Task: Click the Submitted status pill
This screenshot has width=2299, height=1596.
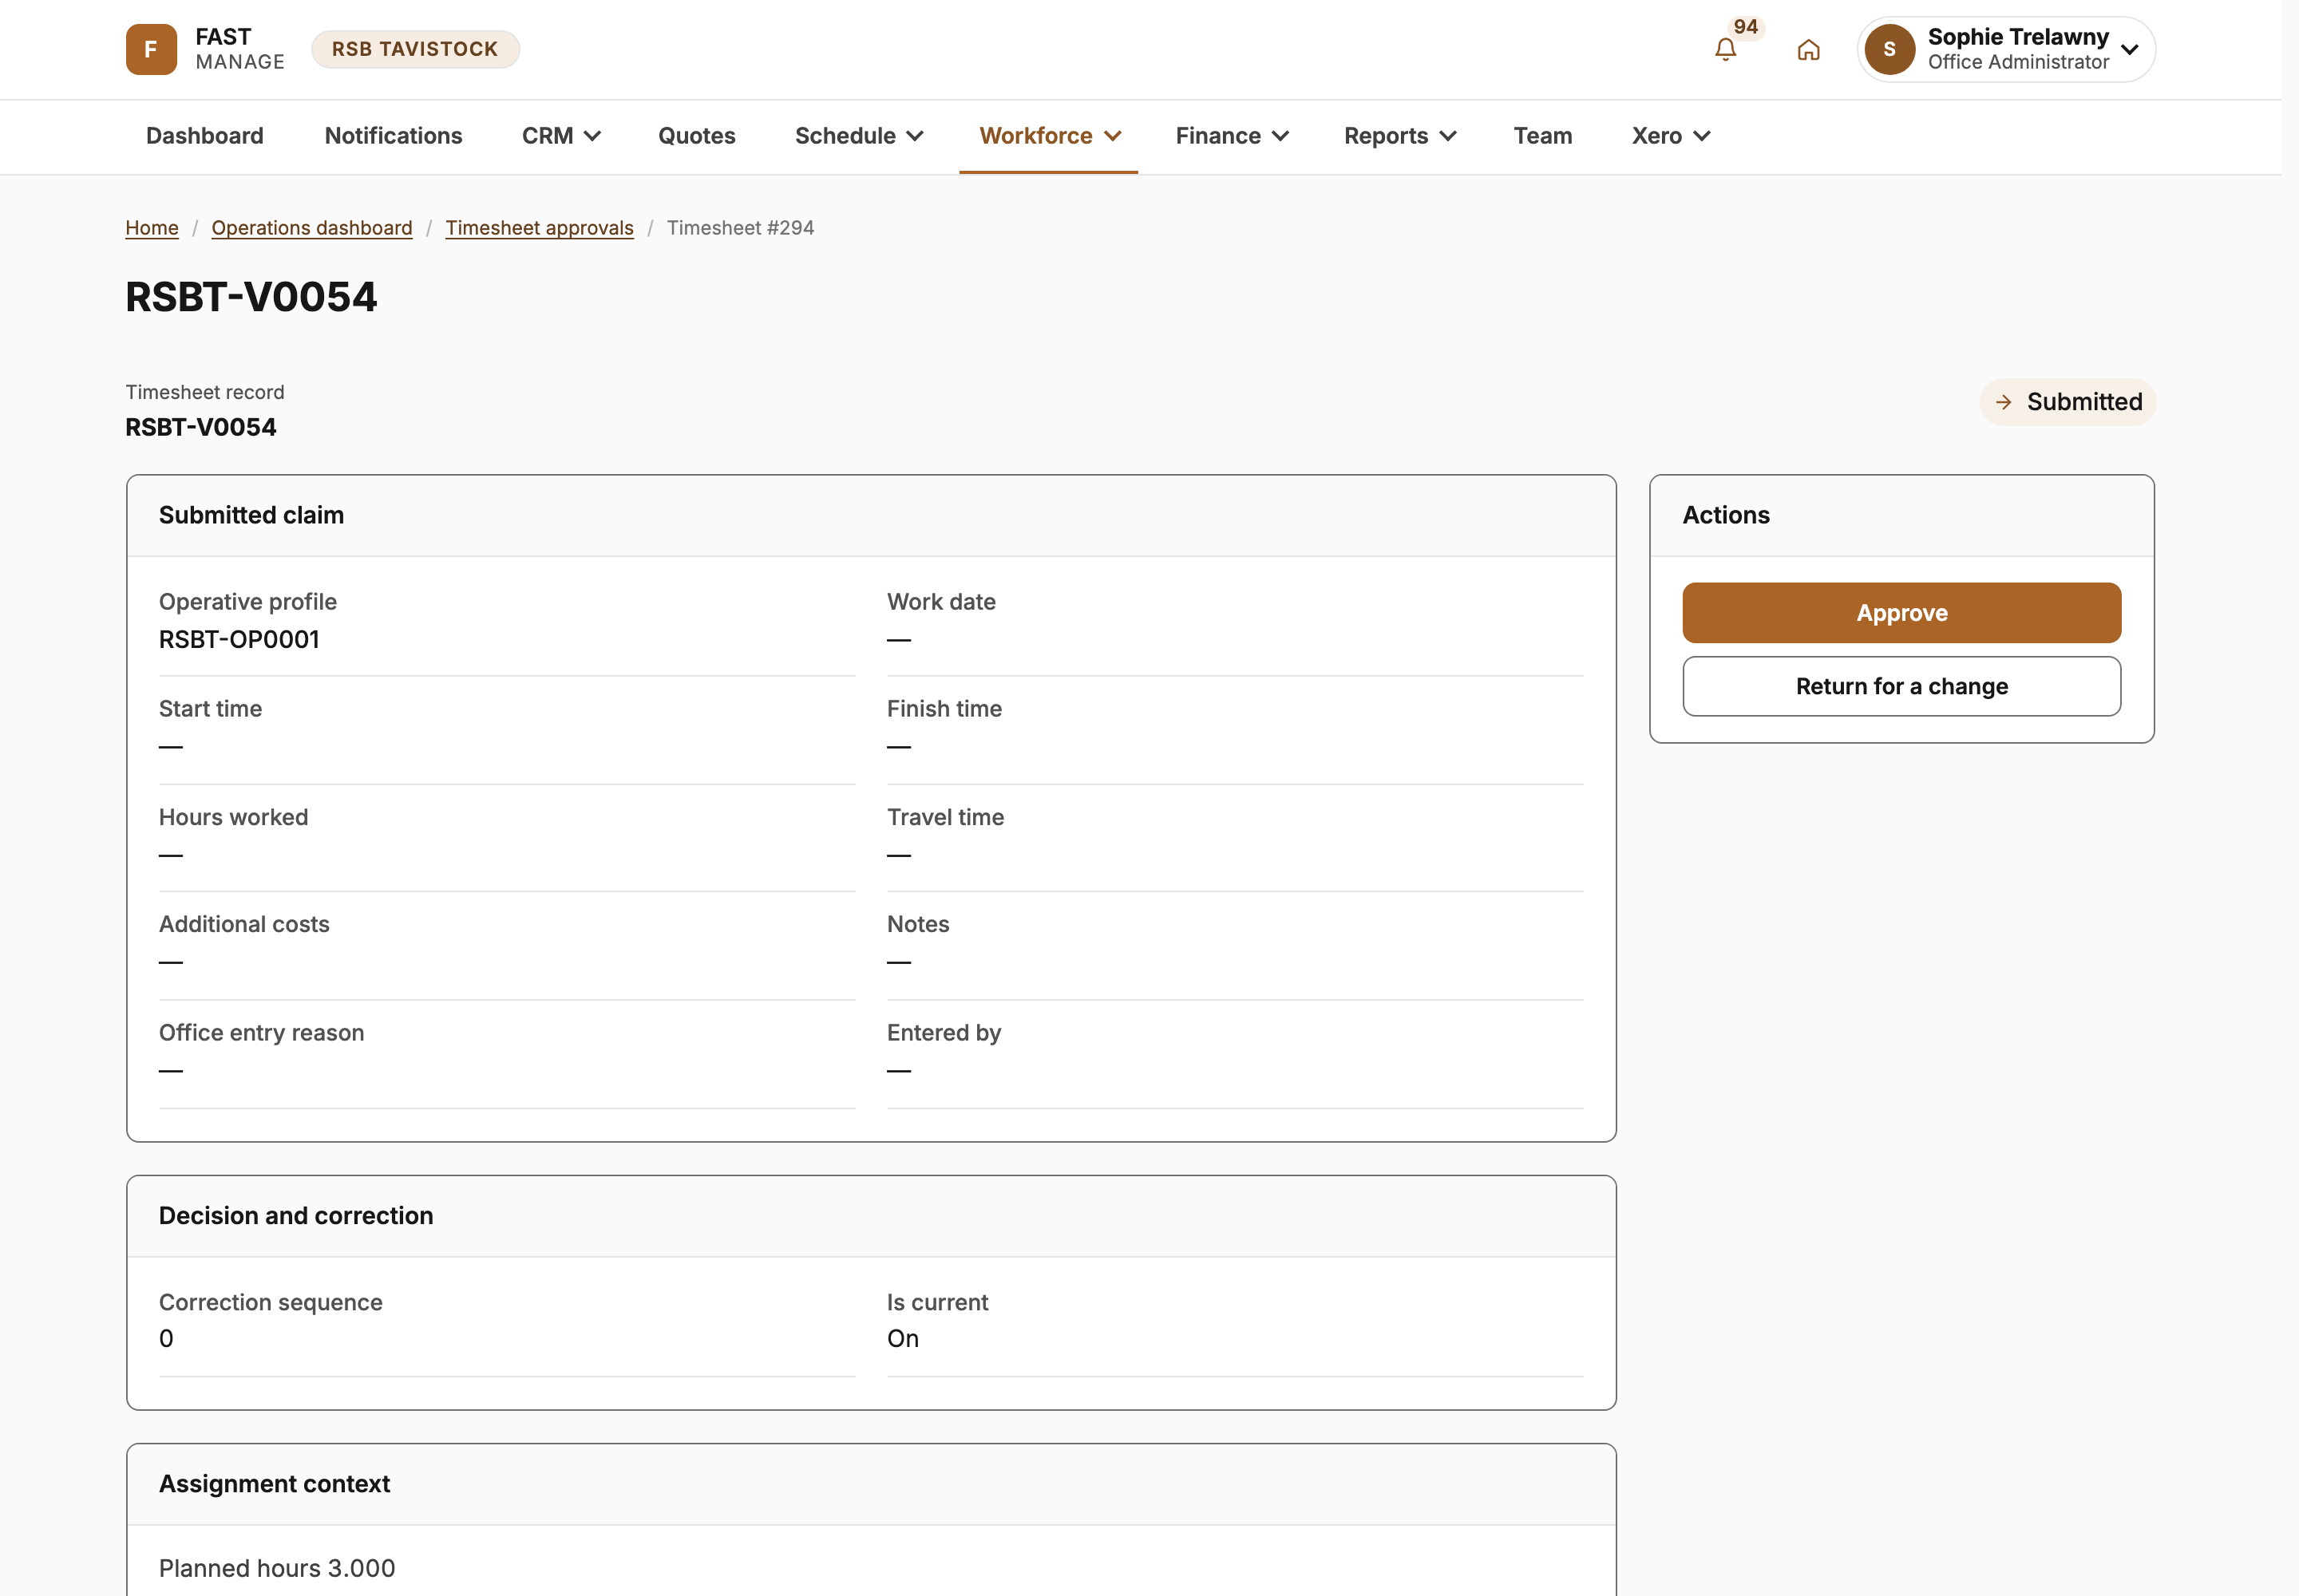Action: click(x=2067, y=402)
